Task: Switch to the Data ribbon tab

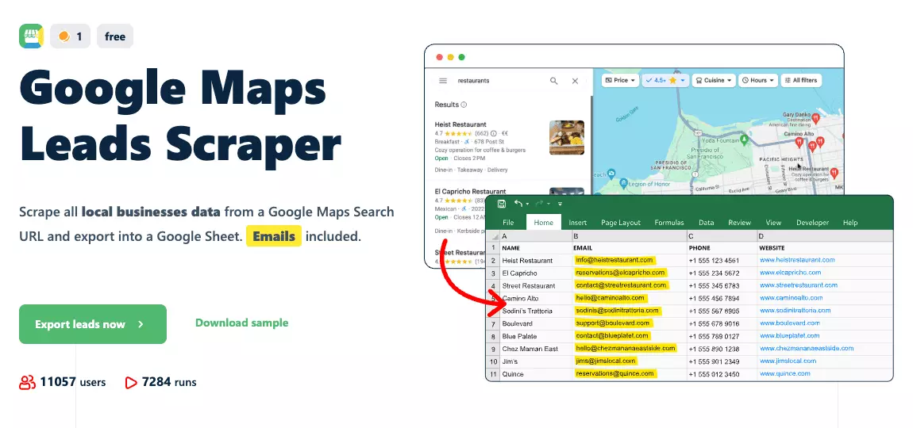Action: 707,222
